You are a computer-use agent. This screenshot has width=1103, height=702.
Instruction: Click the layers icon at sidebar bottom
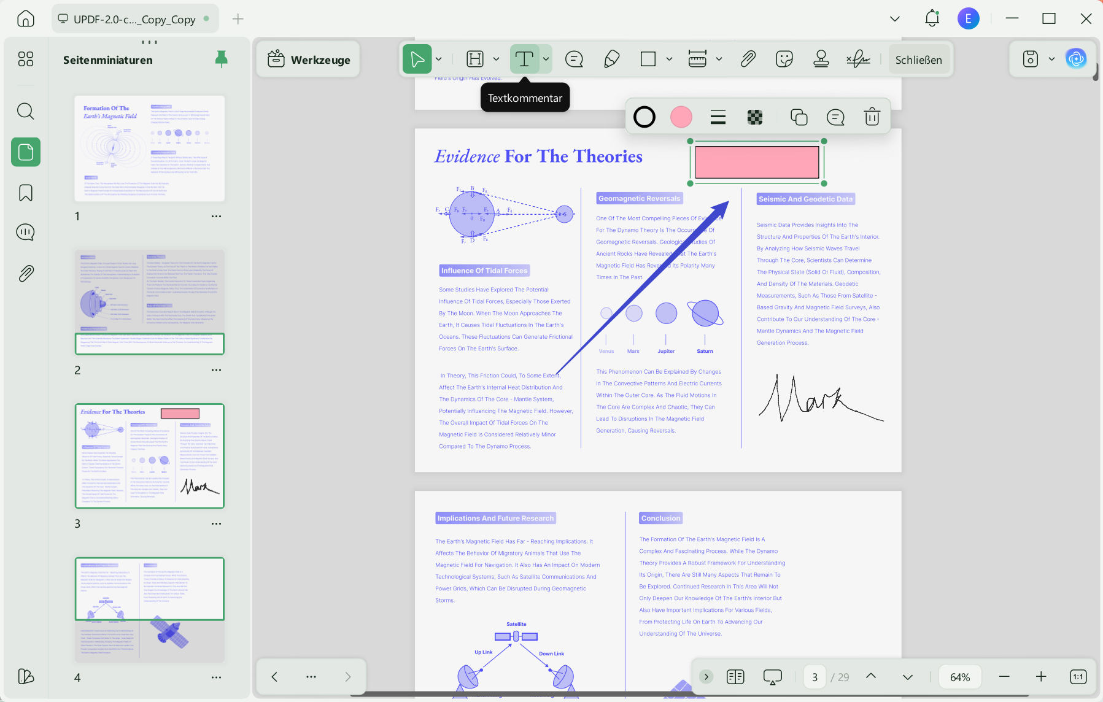coord(26,676)
